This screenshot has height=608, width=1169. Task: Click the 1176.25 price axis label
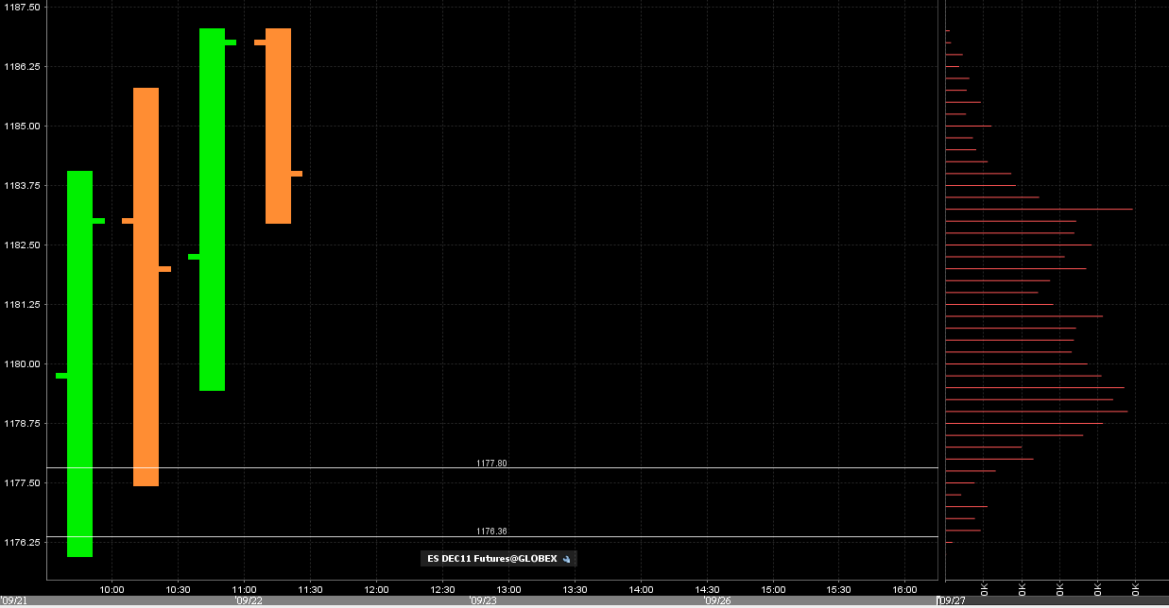point(23,543)
